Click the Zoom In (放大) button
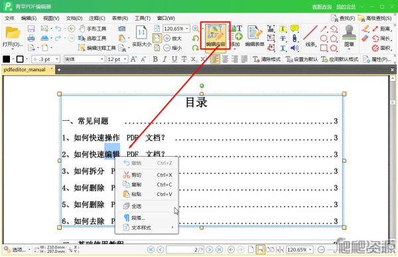This screenshot has width=398, height=257. click(172, 39)
